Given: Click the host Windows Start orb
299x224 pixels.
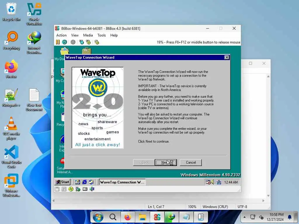Looking at the screenshot, I should (98, 217).
